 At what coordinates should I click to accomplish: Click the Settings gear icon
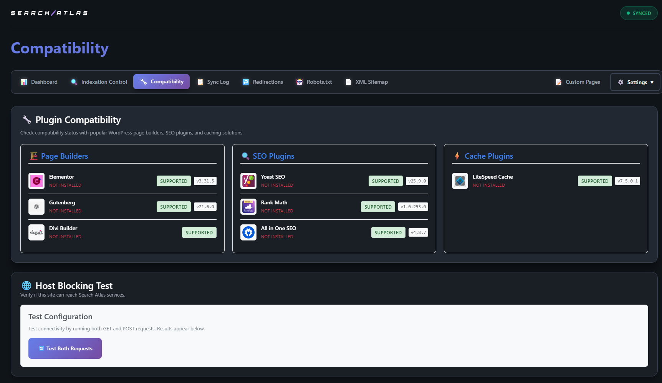[x=621, y=82]
